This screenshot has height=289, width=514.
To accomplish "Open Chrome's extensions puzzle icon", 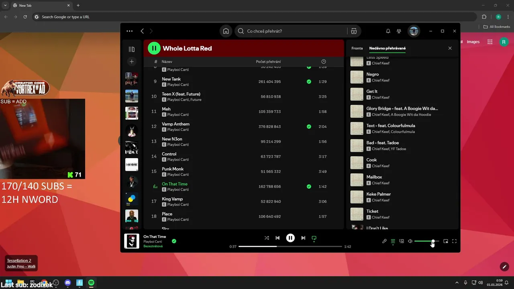I will (484, 17).
